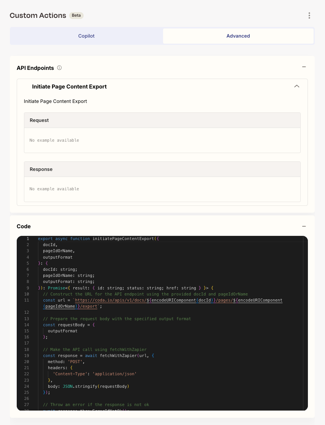Click the Response section header

[162, 169]
